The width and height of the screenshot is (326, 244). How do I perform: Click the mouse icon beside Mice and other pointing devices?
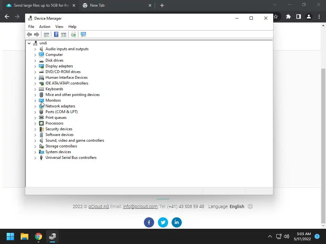[41, 95]
